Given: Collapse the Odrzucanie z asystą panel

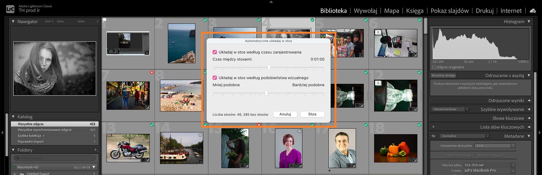Looking at the screenshot, I should coord(529,76).
